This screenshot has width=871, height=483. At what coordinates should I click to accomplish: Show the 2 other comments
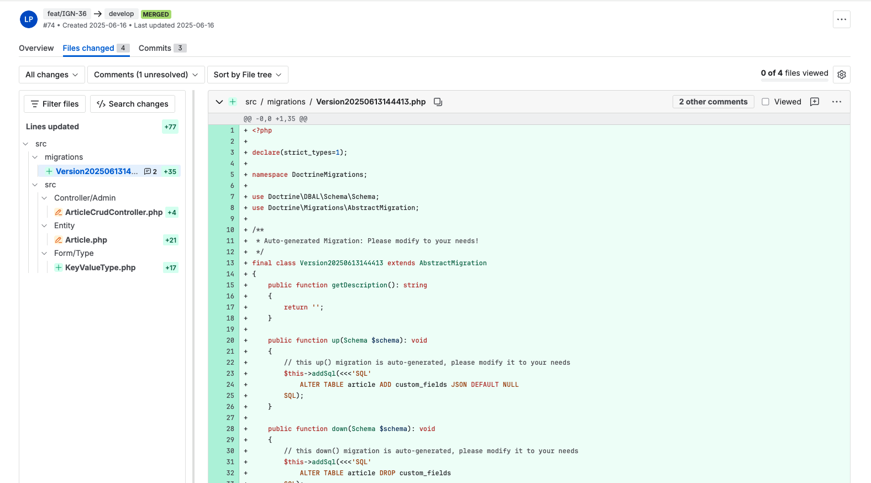(713, 102)
